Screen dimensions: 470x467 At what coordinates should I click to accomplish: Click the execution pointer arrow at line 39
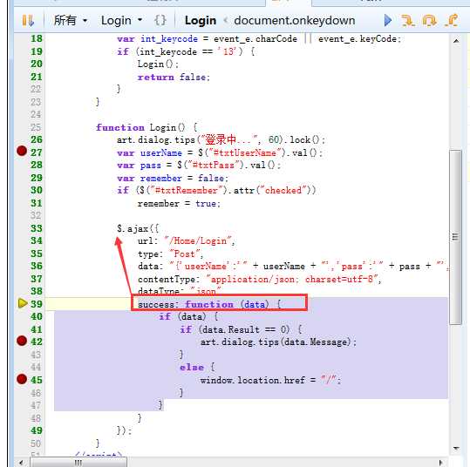23,303
